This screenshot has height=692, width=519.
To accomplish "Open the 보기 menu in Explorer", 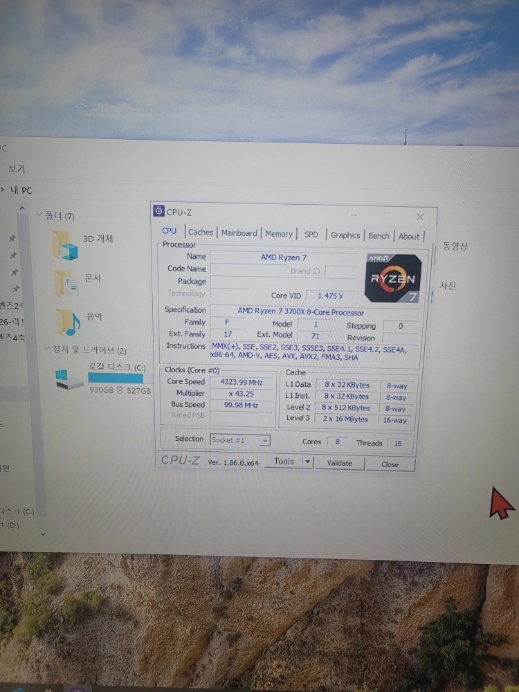I will pyautogui.click(x=17, y=169).
